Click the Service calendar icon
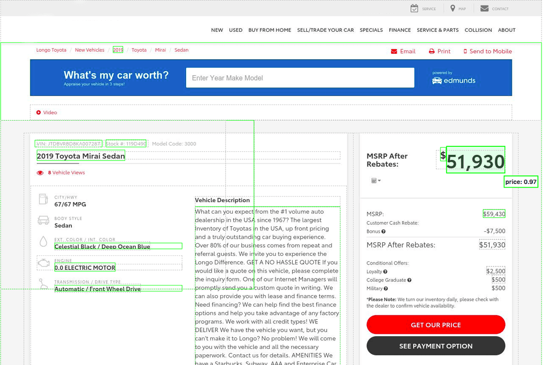 pyautogui.click(x=414, y=9)
